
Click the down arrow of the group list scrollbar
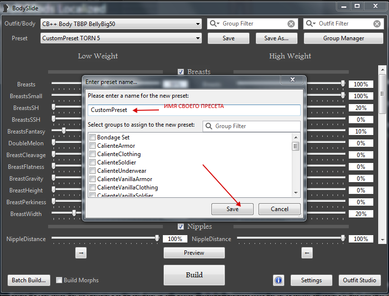296,193
